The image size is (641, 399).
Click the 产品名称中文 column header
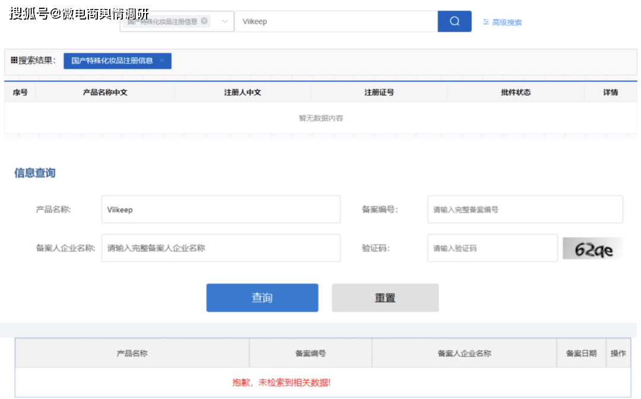click(105, 93)
